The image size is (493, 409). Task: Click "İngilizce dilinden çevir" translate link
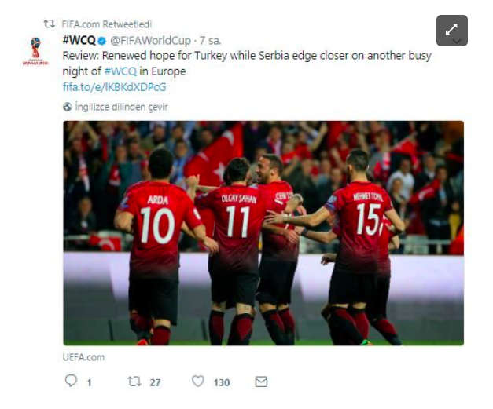(x=121, y=107)
